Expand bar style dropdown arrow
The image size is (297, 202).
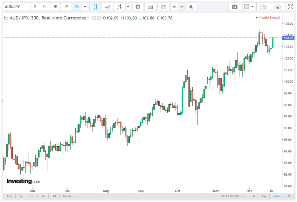[128, 7]
